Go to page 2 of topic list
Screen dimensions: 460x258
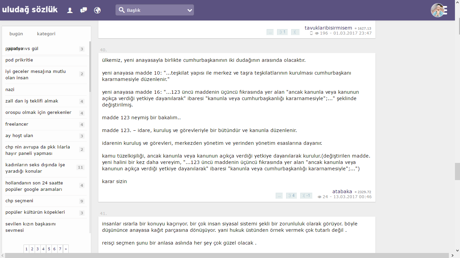[x=32, y=249]
